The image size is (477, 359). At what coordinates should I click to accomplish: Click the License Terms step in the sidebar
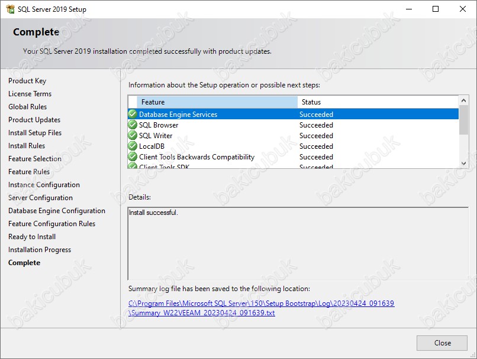[x=30, y=94]
